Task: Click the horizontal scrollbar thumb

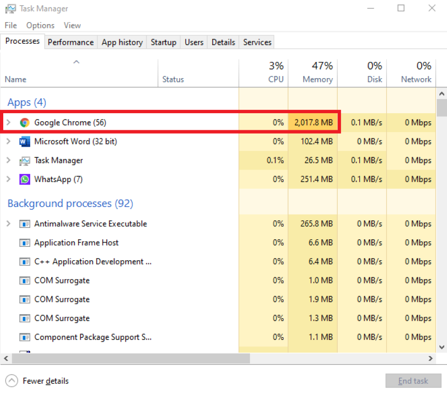Action: coord(131,358)
